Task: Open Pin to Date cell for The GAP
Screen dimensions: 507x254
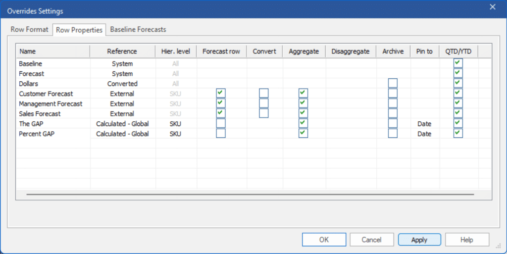Action: (x=424, y=124)
